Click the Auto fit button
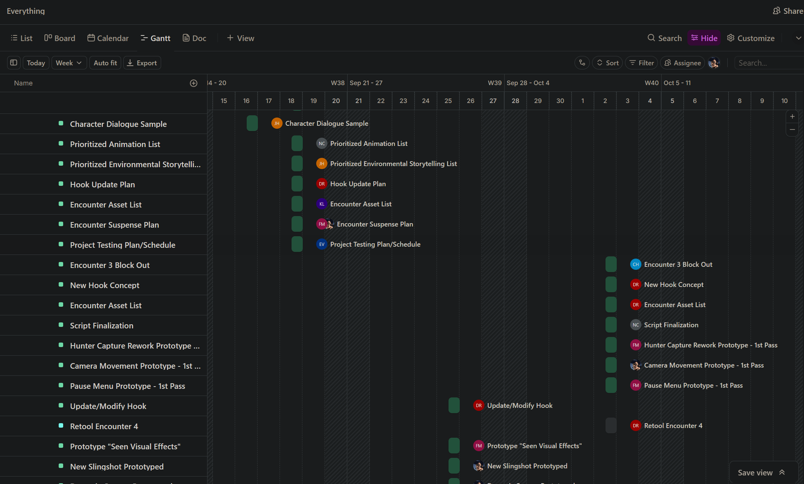This screenshot has width=804, height=484. pos(105,63)
